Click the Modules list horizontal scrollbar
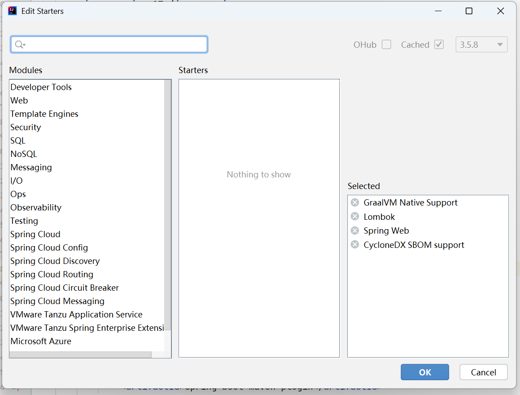 click(x=81, y=354)
